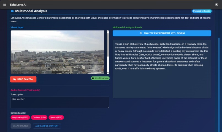Image resolution: width=222 pixels, height=132 pixels.
Task: Stop the camera feed
Action: (x=23, y=79)
